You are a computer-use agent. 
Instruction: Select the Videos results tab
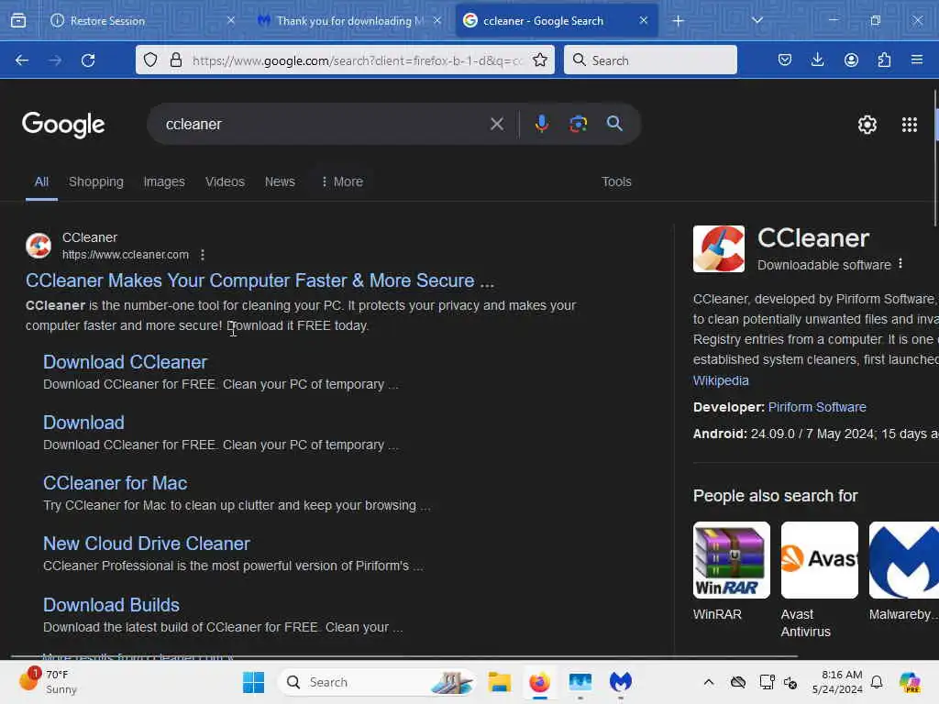click(225, 182)
